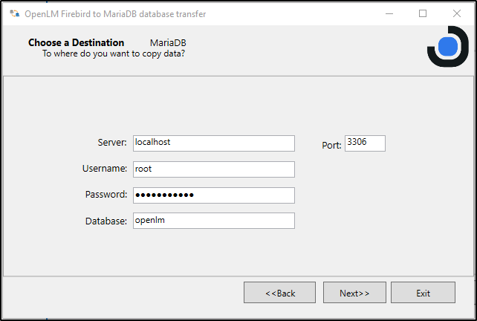Click the Next>> button
Viewport: 477px width, 321px height.
[x=354, y=293]
